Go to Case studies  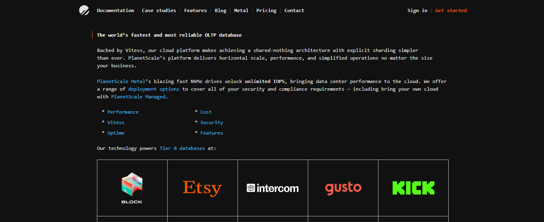point(159,10)
